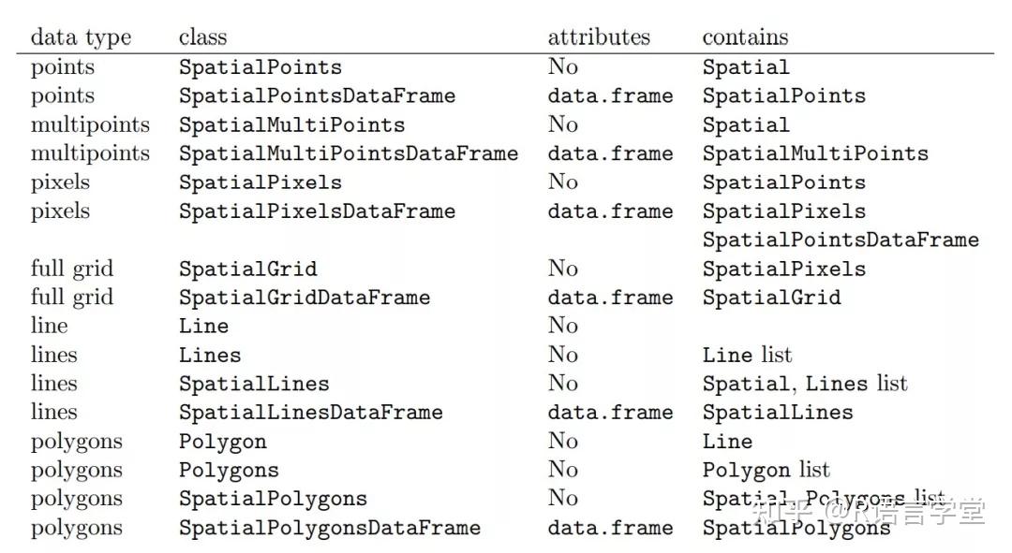Viewport: 1012px width, 553px height.
Task: Click the "Polygon list" contains cell
Action: click(766, 470)
